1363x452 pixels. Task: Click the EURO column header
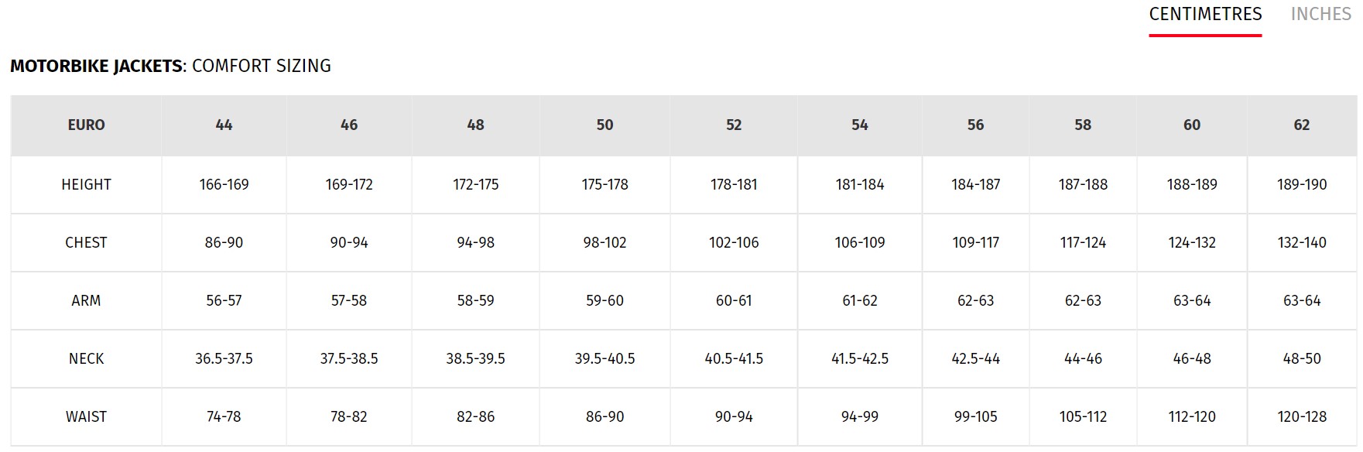pos(86,125)
